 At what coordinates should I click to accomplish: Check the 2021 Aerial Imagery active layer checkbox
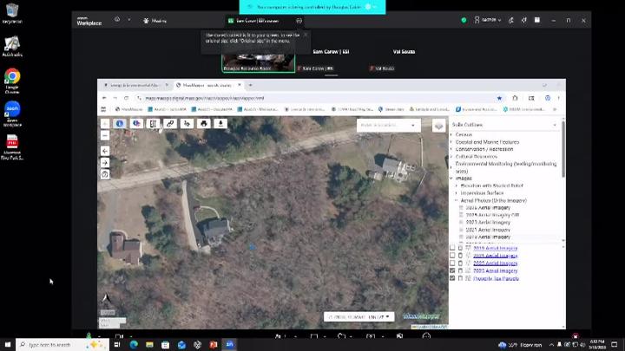click(x=452, y=256)
